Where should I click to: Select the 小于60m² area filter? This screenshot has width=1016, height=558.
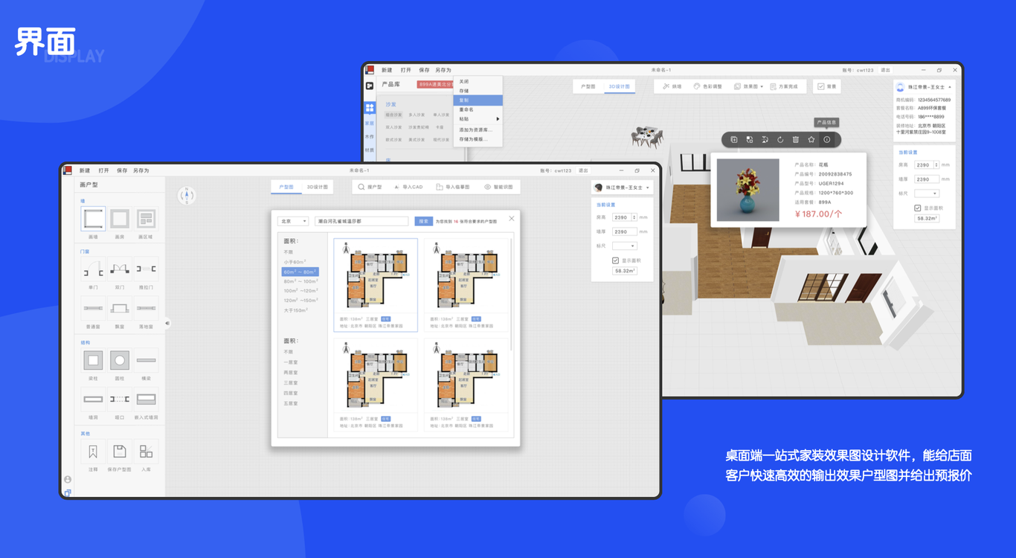point(295,262)
